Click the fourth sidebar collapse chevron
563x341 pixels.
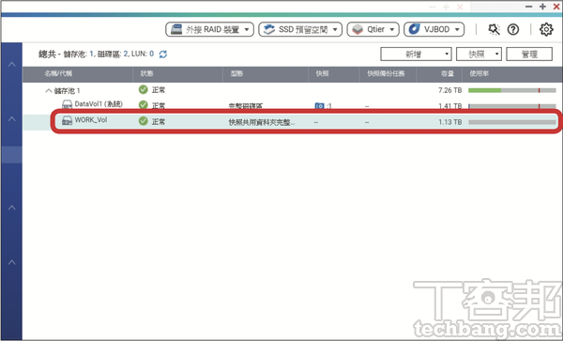coord(12,262)
